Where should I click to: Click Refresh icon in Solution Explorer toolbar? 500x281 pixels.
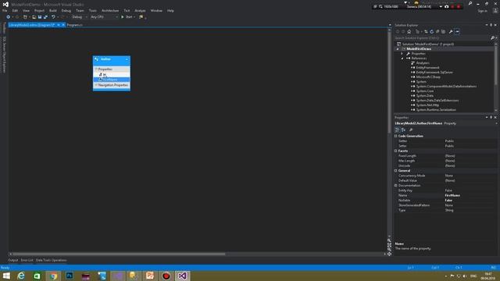[432, 31]
